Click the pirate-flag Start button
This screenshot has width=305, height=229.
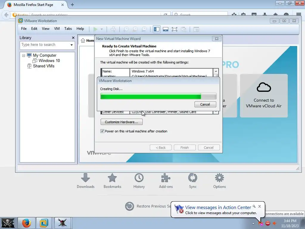(x=8, y=223)
